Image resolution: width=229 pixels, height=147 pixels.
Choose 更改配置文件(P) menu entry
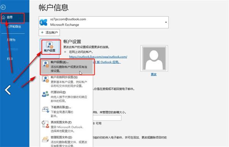tap(66, 126)
